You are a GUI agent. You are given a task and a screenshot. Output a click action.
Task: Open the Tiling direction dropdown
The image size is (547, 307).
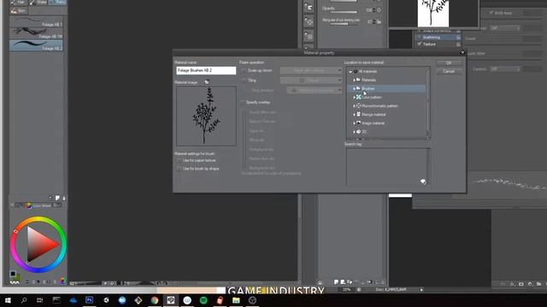(x=315, y=90)
